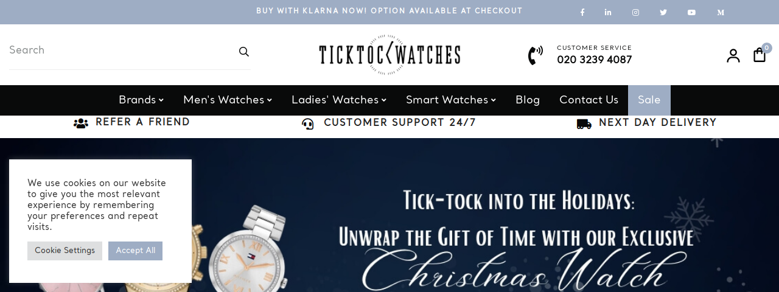Expand the Ladies' Watches dropdown

coord(339,100)
